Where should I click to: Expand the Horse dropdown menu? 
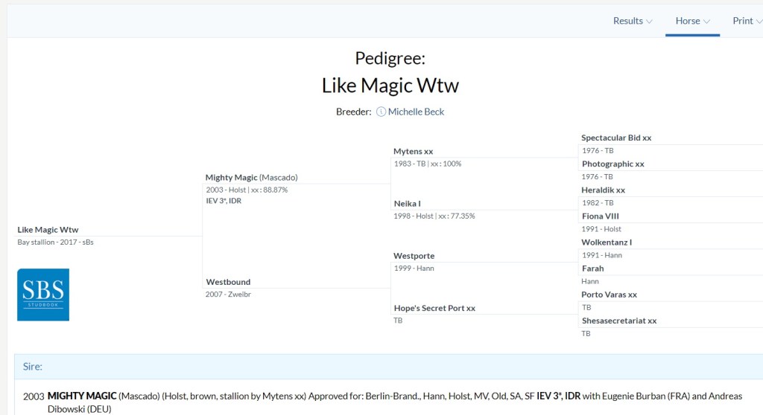pos(692,21)
